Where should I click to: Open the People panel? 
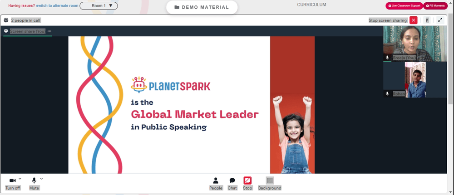point(216,184)
